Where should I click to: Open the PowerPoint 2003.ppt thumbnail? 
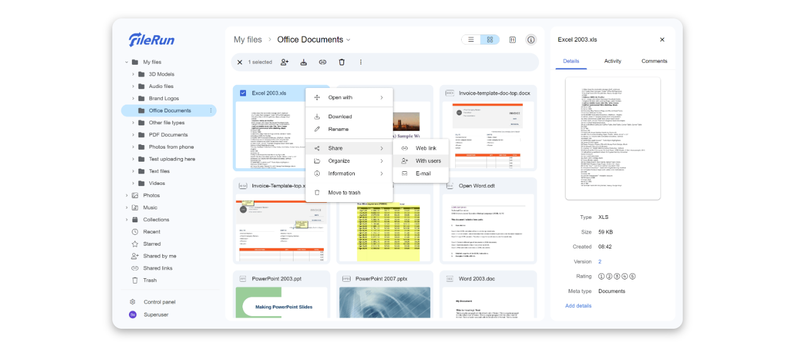(281, 304)
